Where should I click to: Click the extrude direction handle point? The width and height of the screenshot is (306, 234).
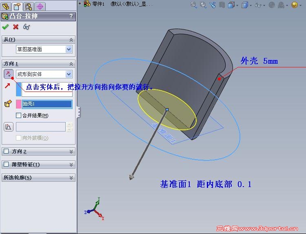[167, 109]
